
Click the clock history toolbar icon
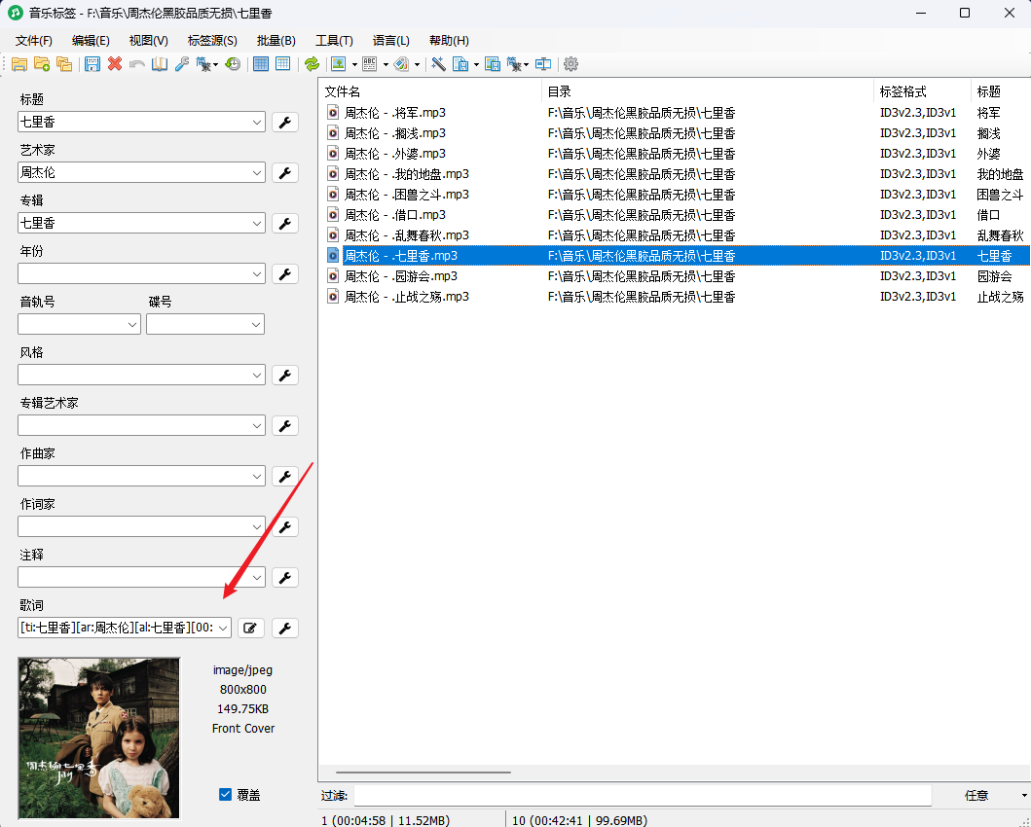click(233, 64)
